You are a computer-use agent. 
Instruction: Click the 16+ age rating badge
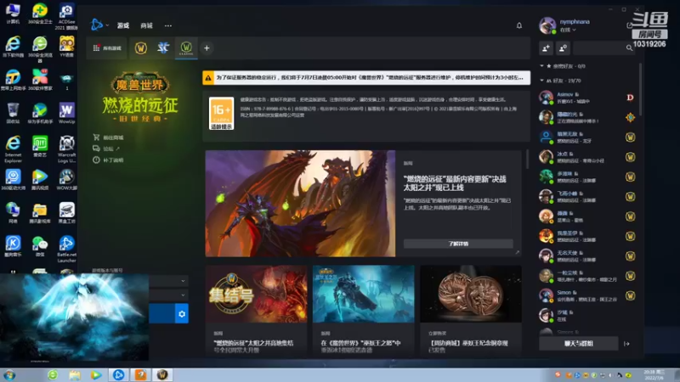pyautogui.click(x=221, y=113)
